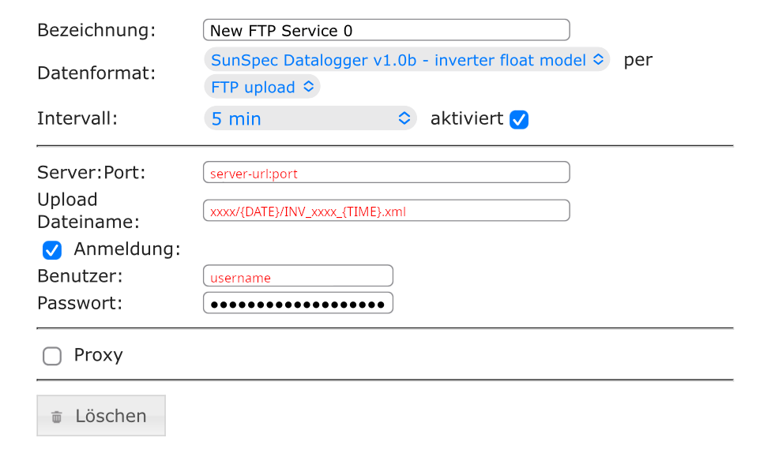Enable the Proxy checkbox

(51, 356)
